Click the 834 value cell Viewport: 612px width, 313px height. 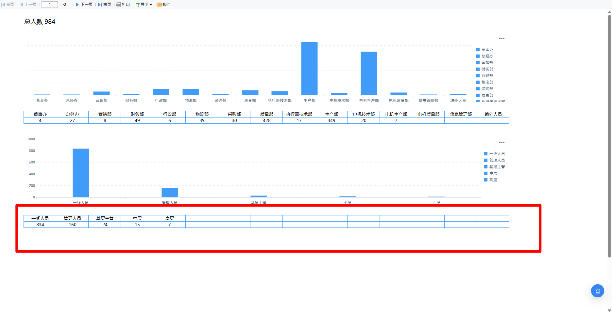pyautogui.click(x=40, y=225)
